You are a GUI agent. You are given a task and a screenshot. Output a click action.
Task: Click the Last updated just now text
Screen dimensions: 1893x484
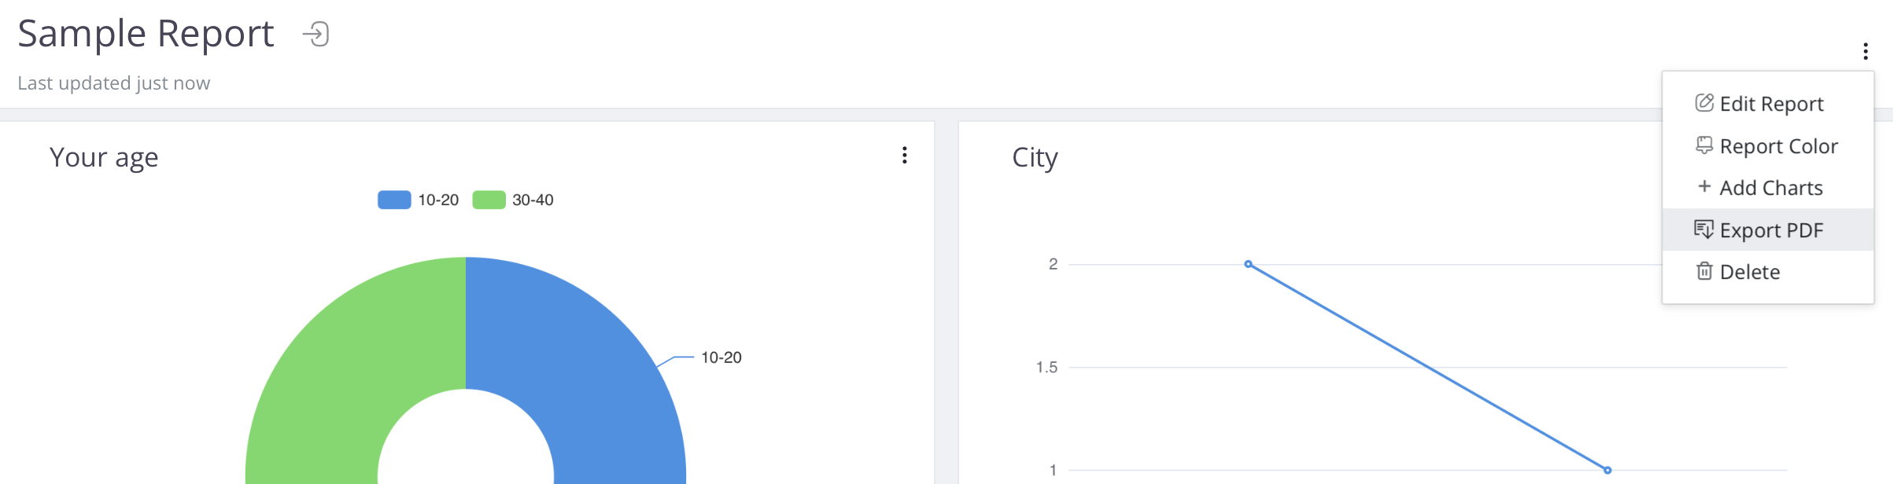pos(114,83)
